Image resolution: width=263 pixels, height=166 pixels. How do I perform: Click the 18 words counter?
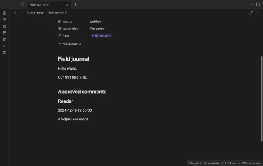(234, 163)
